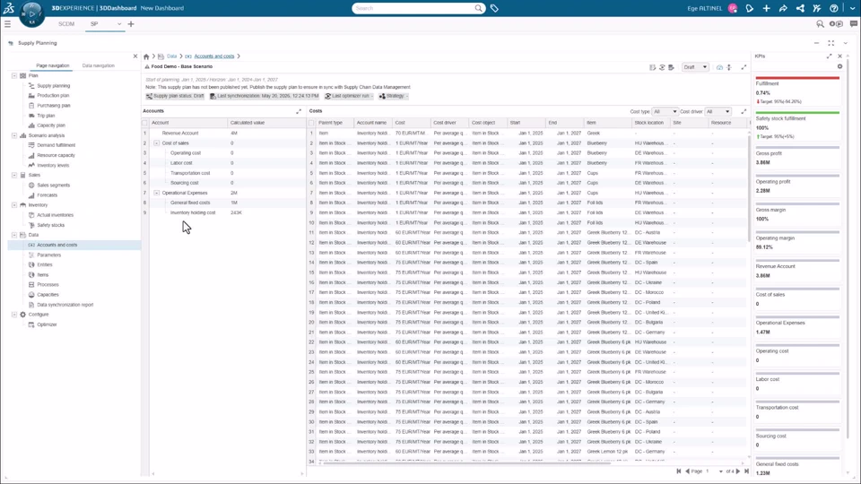Open the SP tab dropdown arrow
861x484 pixels.
point(119,24)
